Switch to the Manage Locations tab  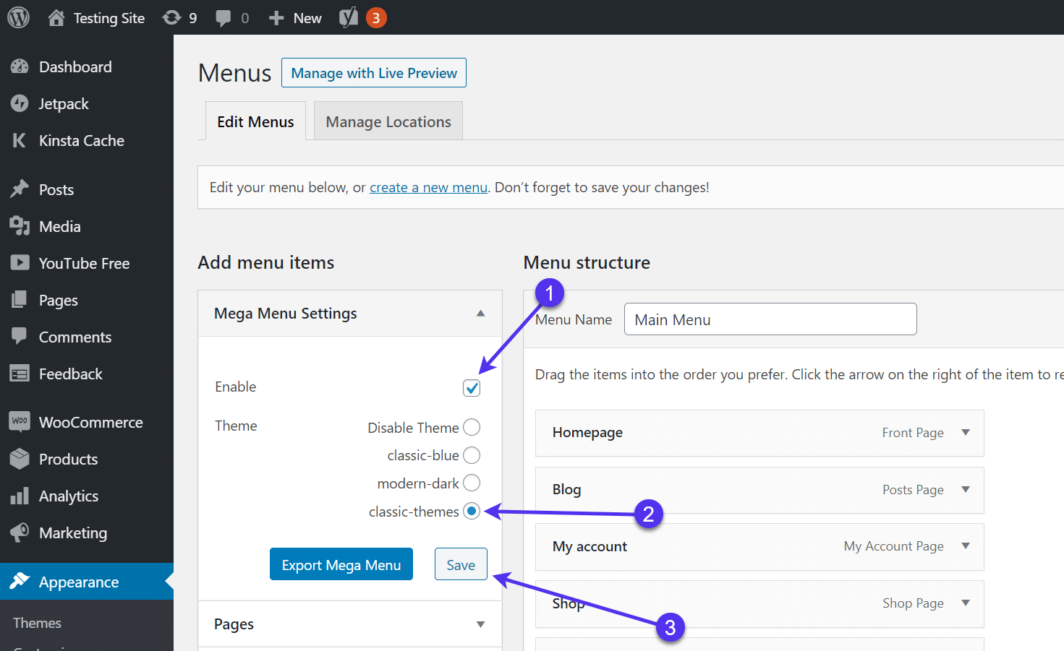click(x=388, y=121)
